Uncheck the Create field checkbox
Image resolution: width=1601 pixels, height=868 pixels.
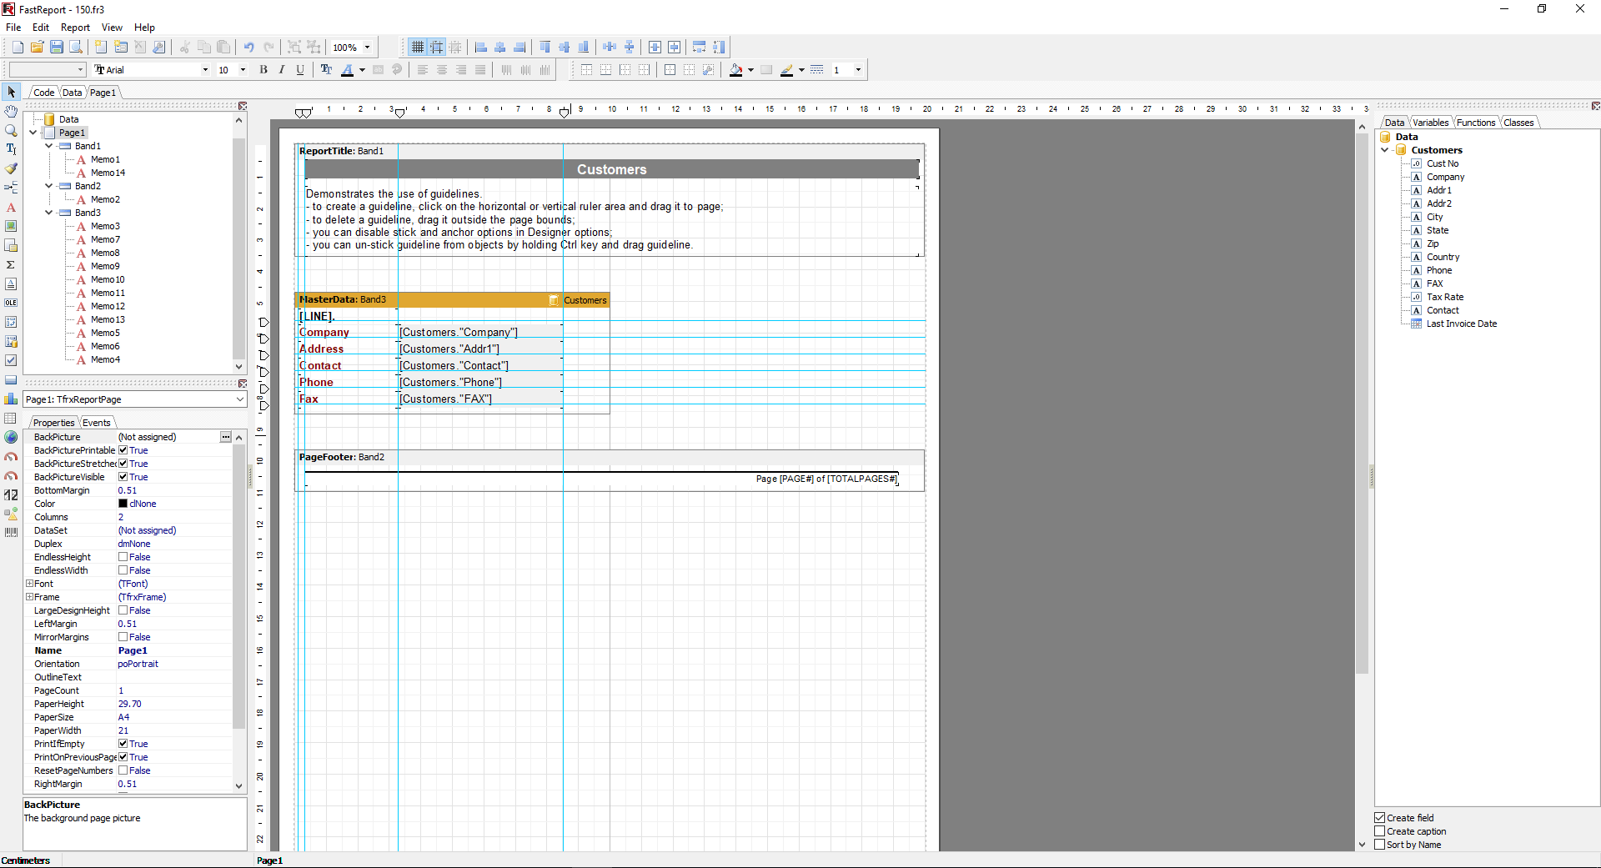point(1380,818)
